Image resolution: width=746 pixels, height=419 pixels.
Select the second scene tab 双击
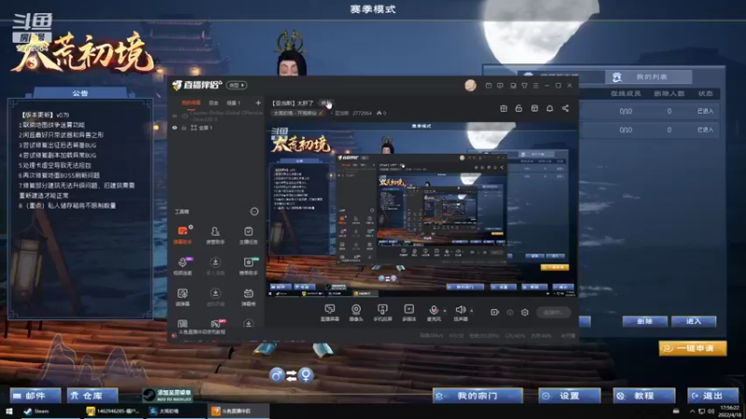tap(214, 102)
